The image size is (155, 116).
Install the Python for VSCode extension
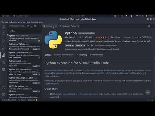(35, 49)
